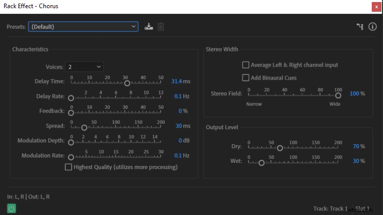This screenshot has width=383, height=215.
Task: Enable Average Left & Right channel input
Action: point(246,65)
